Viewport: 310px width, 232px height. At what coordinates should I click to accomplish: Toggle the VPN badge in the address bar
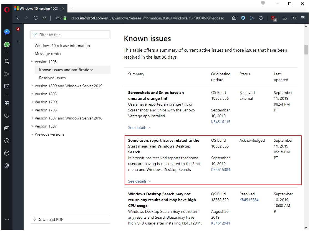(x=58, y=18)
